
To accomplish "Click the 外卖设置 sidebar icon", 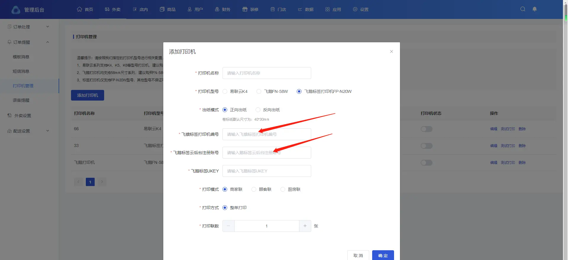I will (9, 115).
